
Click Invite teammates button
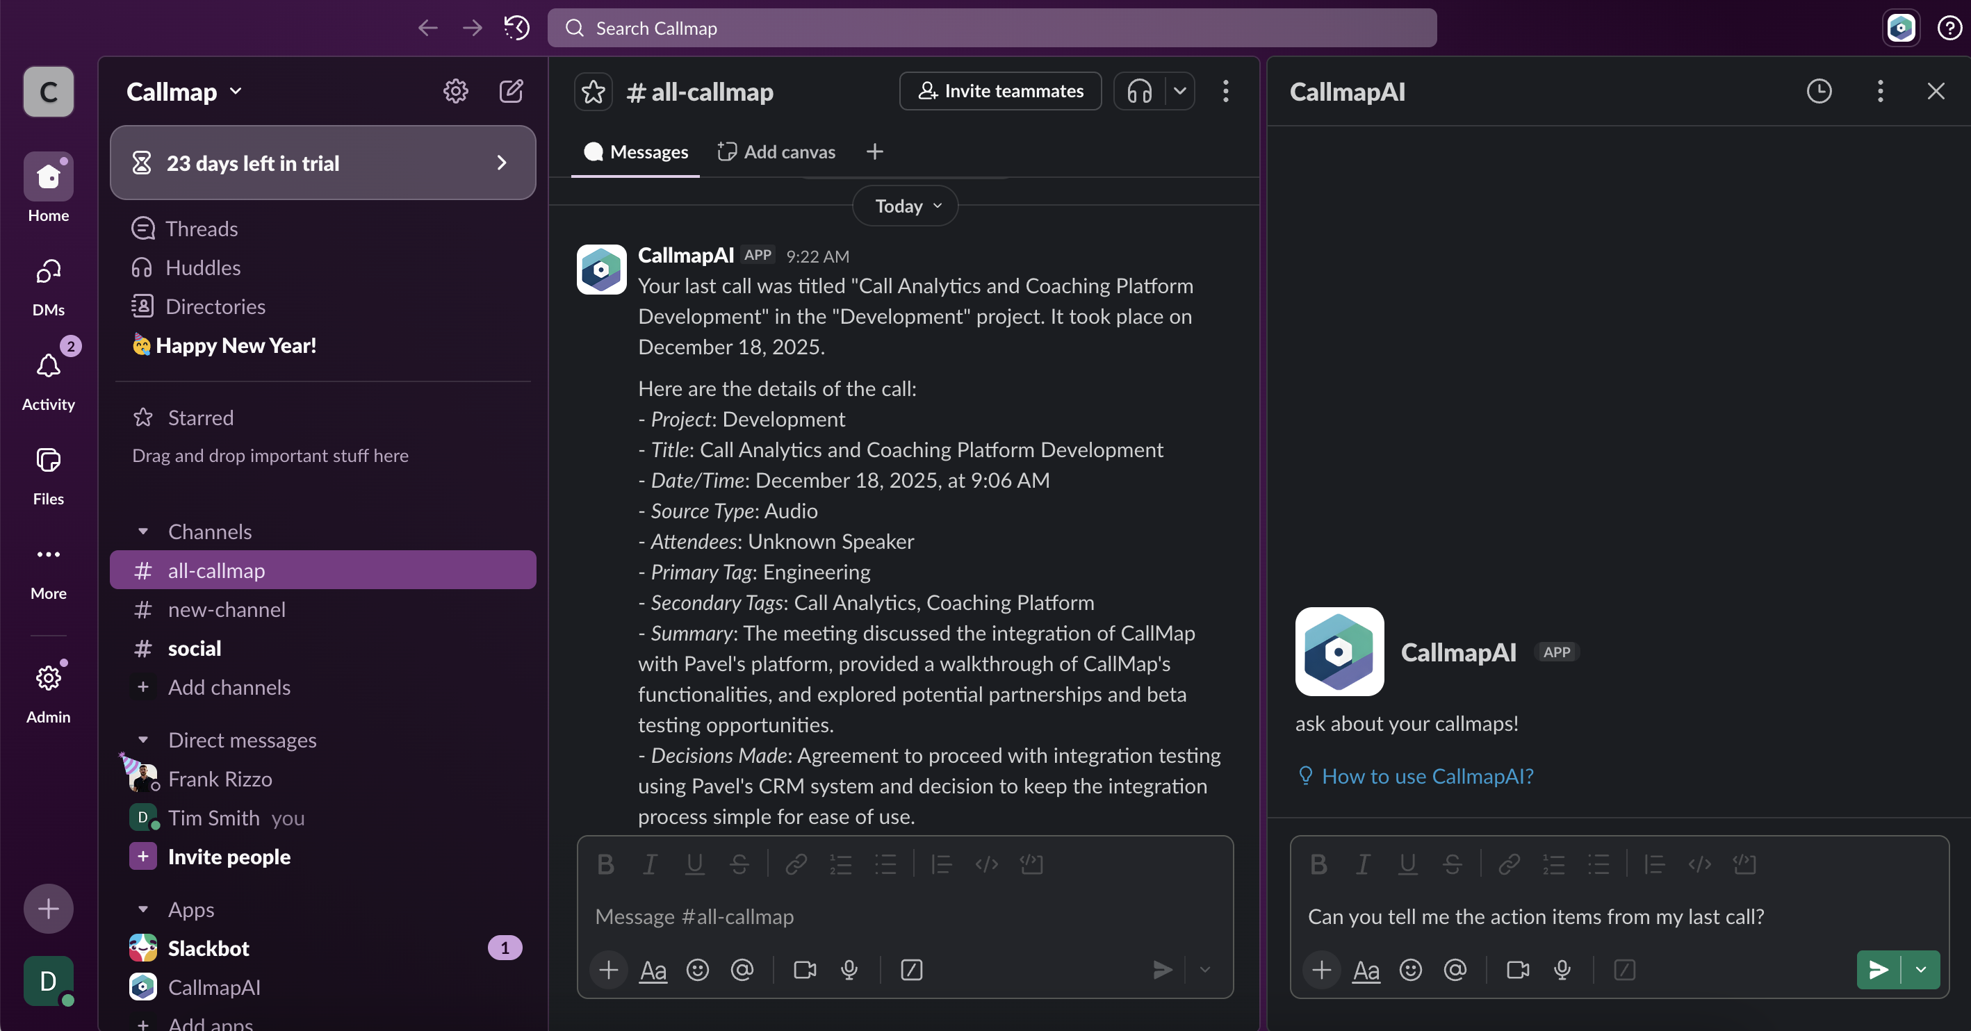coord(1001,91)
